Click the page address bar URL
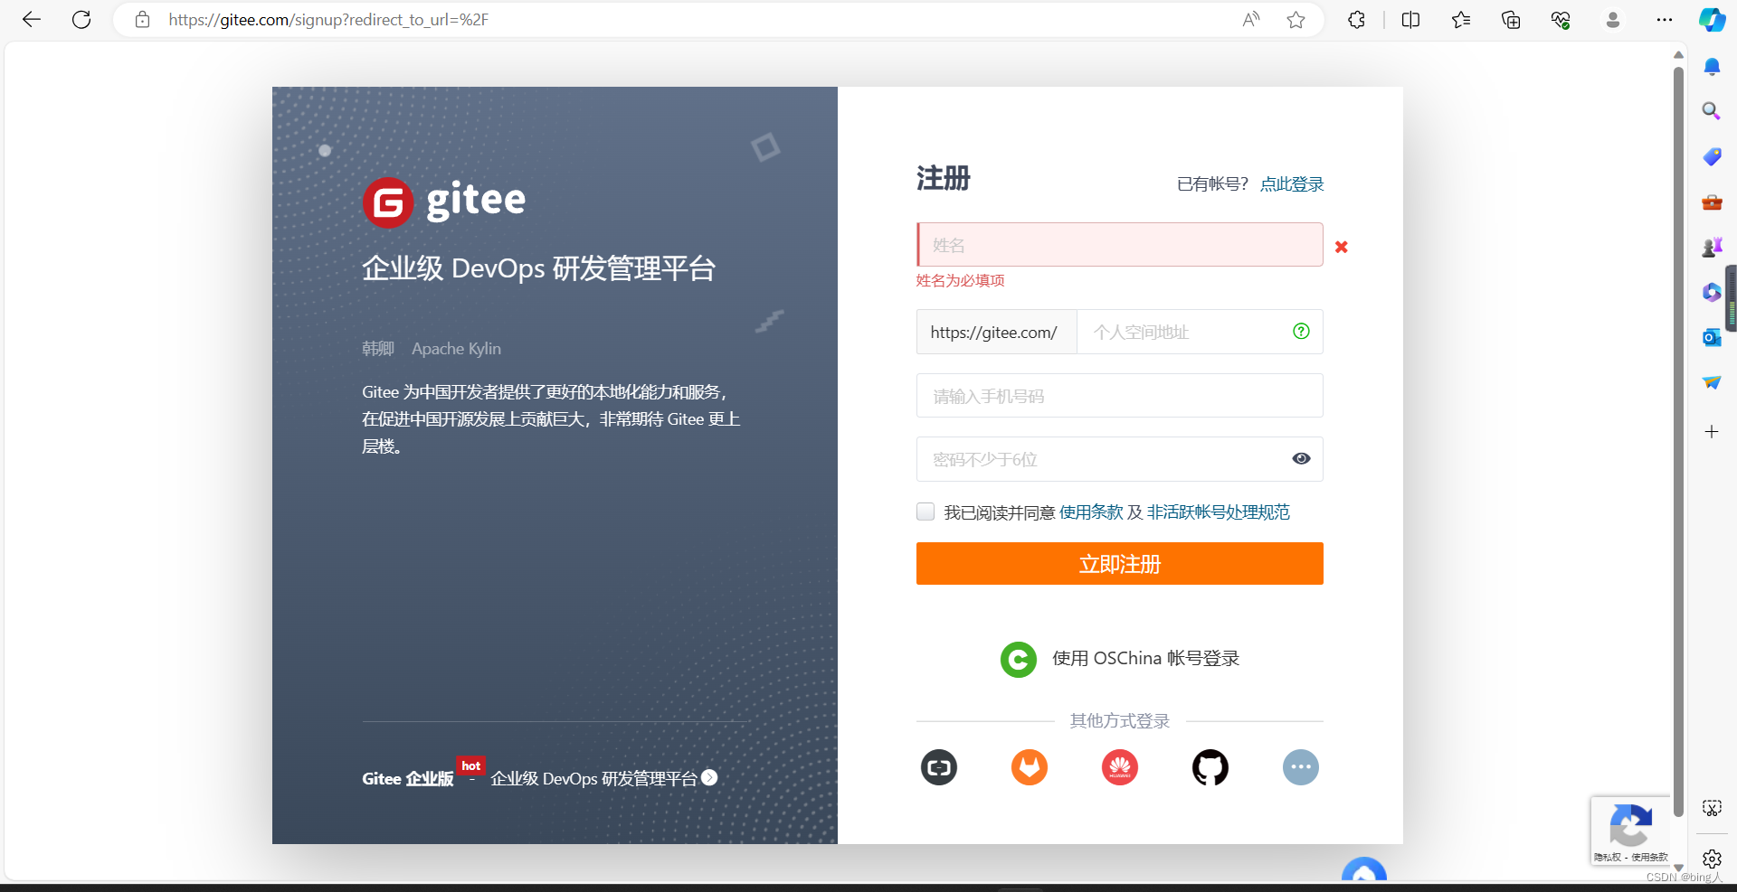 (x=328, y=20)
